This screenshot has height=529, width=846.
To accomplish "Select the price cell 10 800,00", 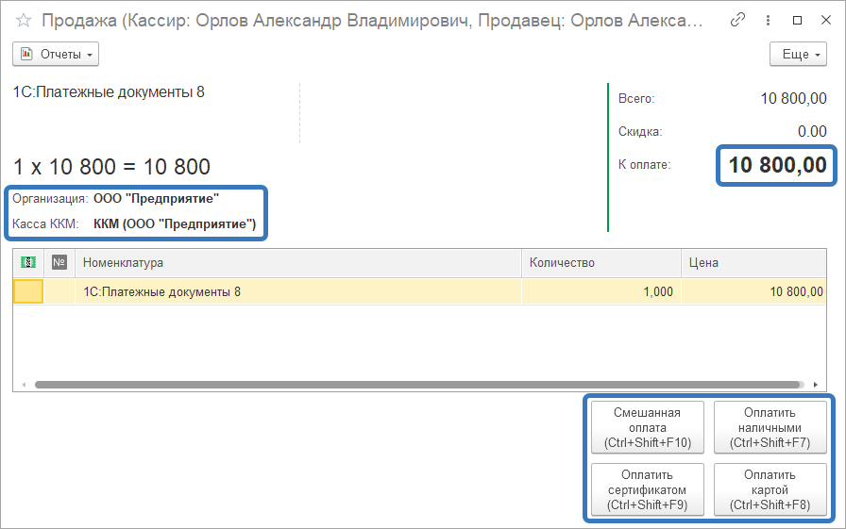I will (753, 292).
